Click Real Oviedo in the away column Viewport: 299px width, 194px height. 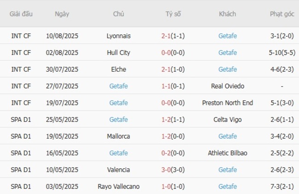pyautogui.click(x=227, y=86)
